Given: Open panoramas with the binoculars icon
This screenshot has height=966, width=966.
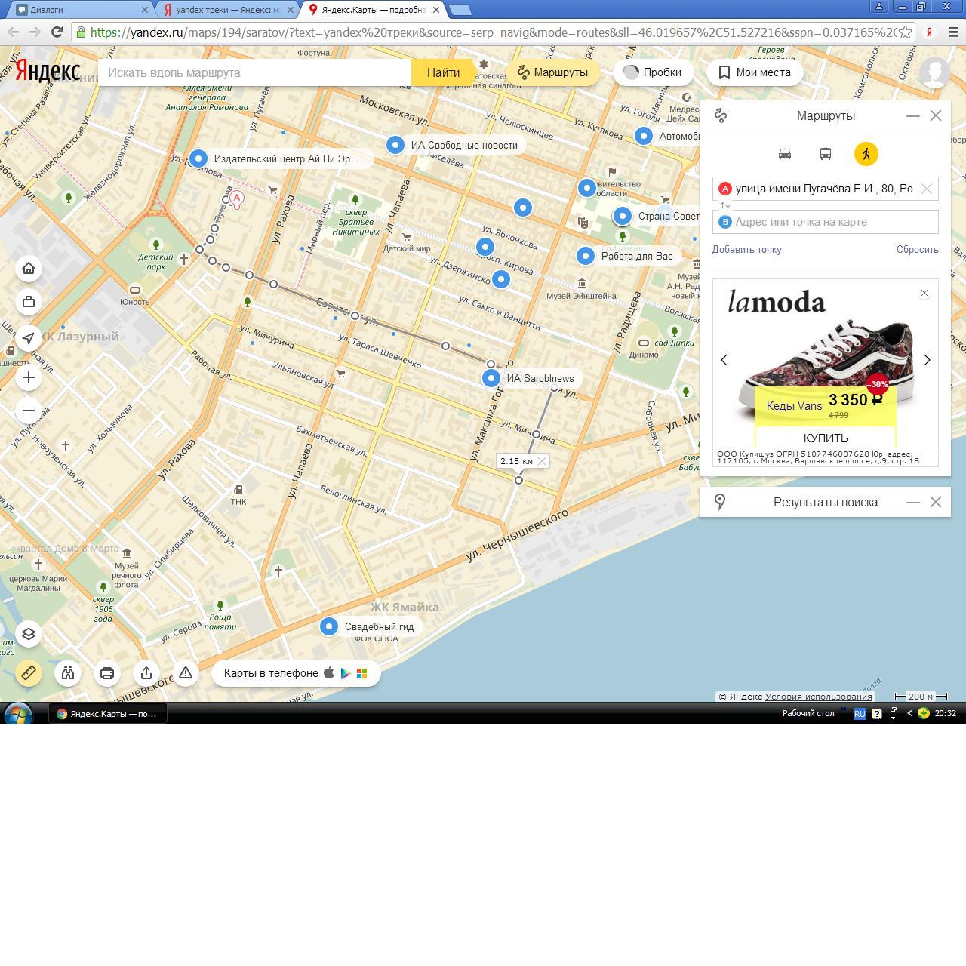Looking at the screenshot, I should click(x=68, y=672).
